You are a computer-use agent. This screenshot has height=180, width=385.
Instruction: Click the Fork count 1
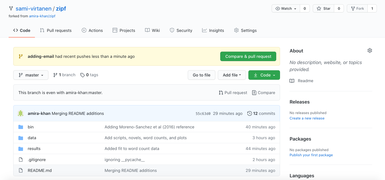point(372,9)
